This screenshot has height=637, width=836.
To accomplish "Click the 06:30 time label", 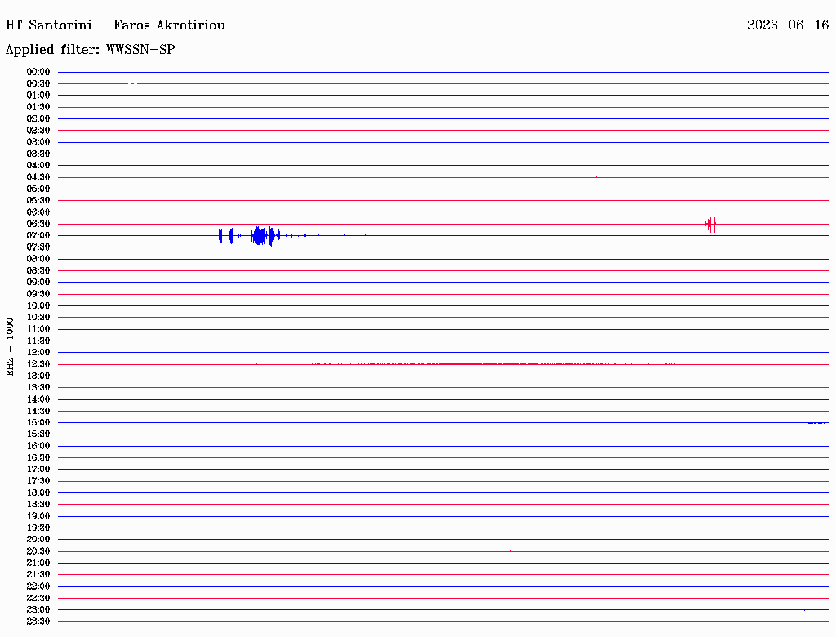I will (38, 224).
